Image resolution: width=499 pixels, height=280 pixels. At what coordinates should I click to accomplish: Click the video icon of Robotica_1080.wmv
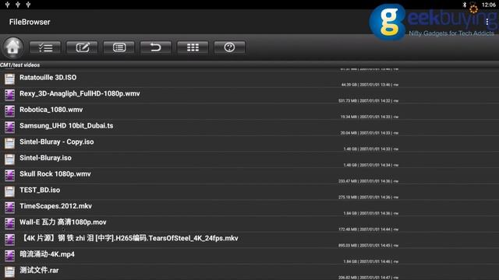click(x=9, y=111)
